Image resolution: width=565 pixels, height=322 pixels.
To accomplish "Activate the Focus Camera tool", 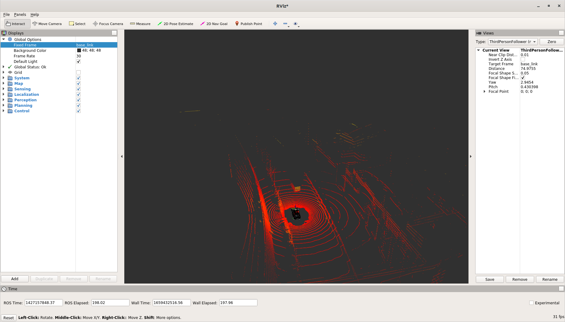I will click(108, 24).
